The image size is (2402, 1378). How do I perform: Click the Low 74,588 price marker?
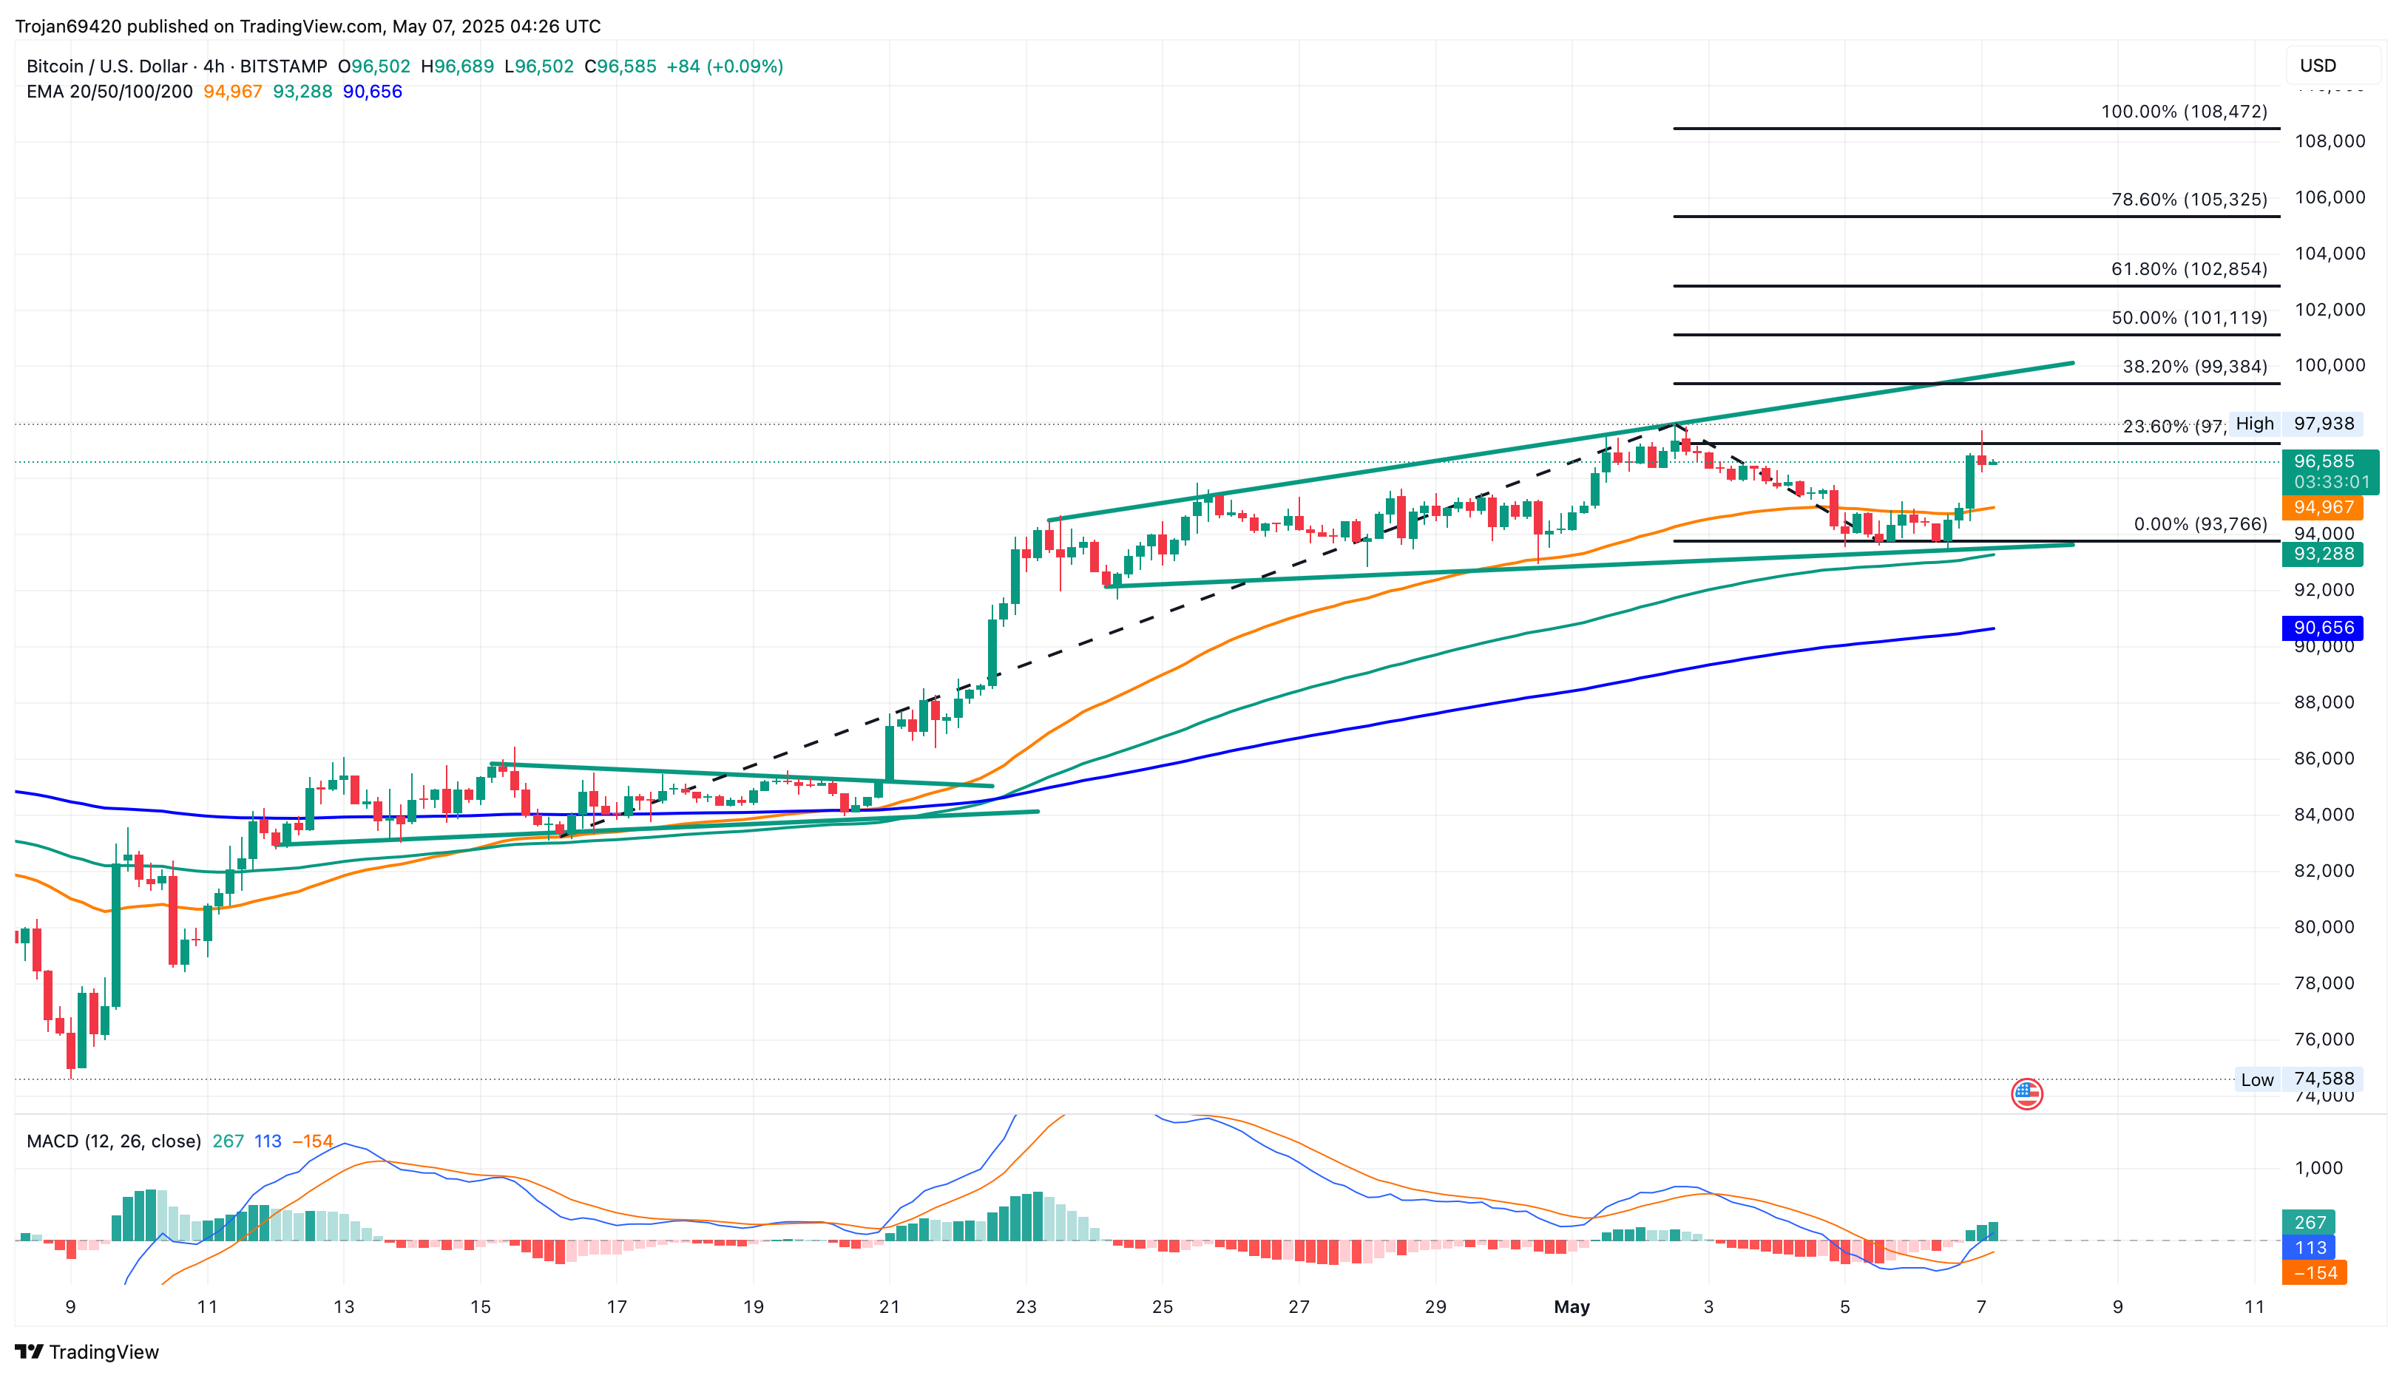click(2298, 1079)
